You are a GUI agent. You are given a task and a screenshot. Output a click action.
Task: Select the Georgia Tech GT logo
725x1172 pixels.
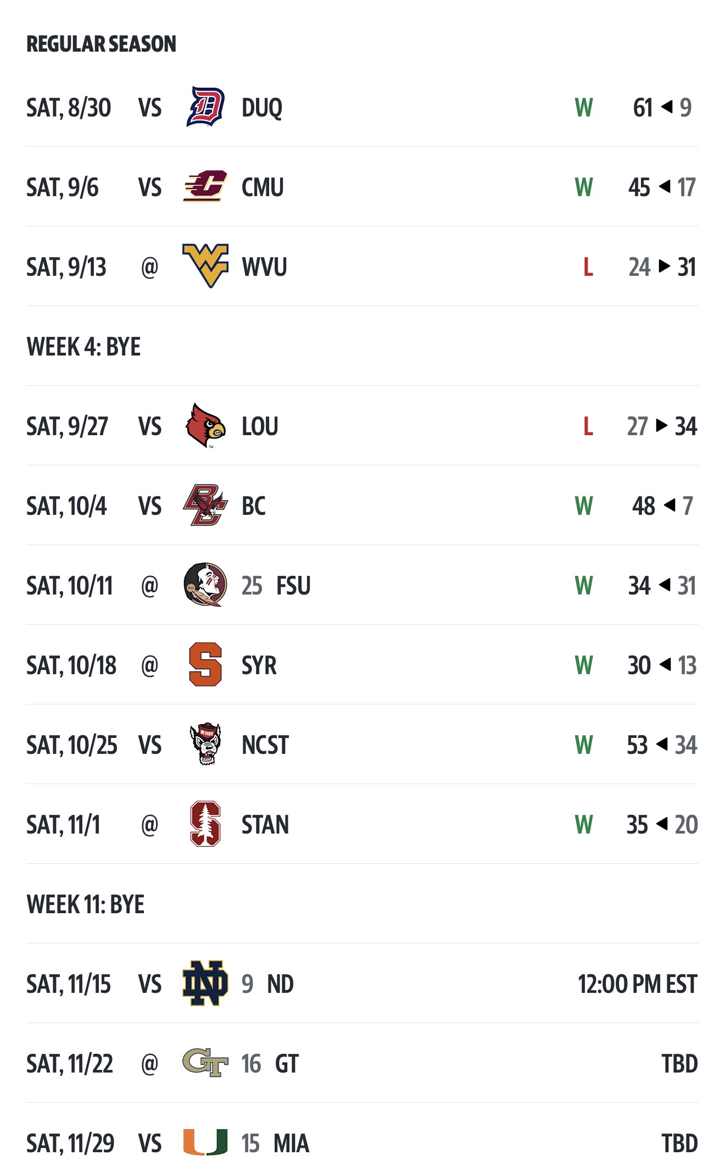pyautogui.click(x=205, y=1063)
